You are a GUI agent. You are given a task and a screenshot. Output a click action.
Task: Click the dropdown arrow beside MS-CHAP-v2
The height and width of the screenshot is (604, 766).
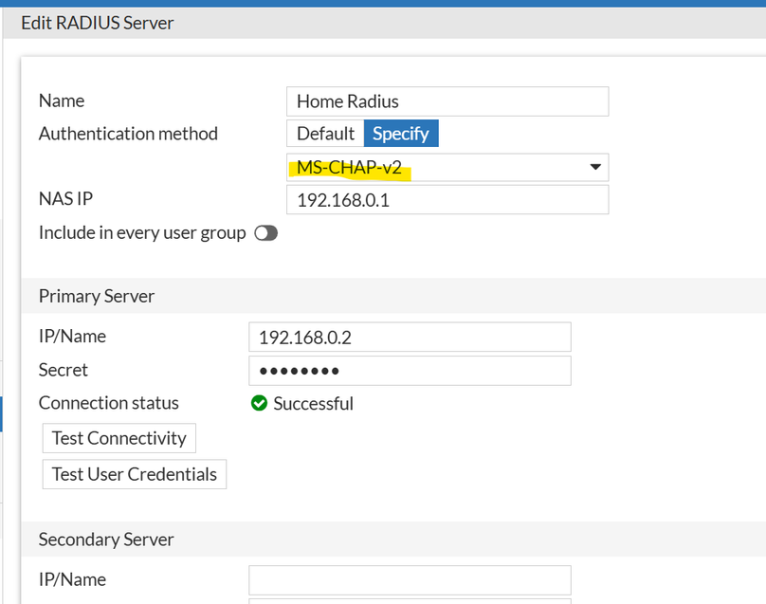click(595, 168)
